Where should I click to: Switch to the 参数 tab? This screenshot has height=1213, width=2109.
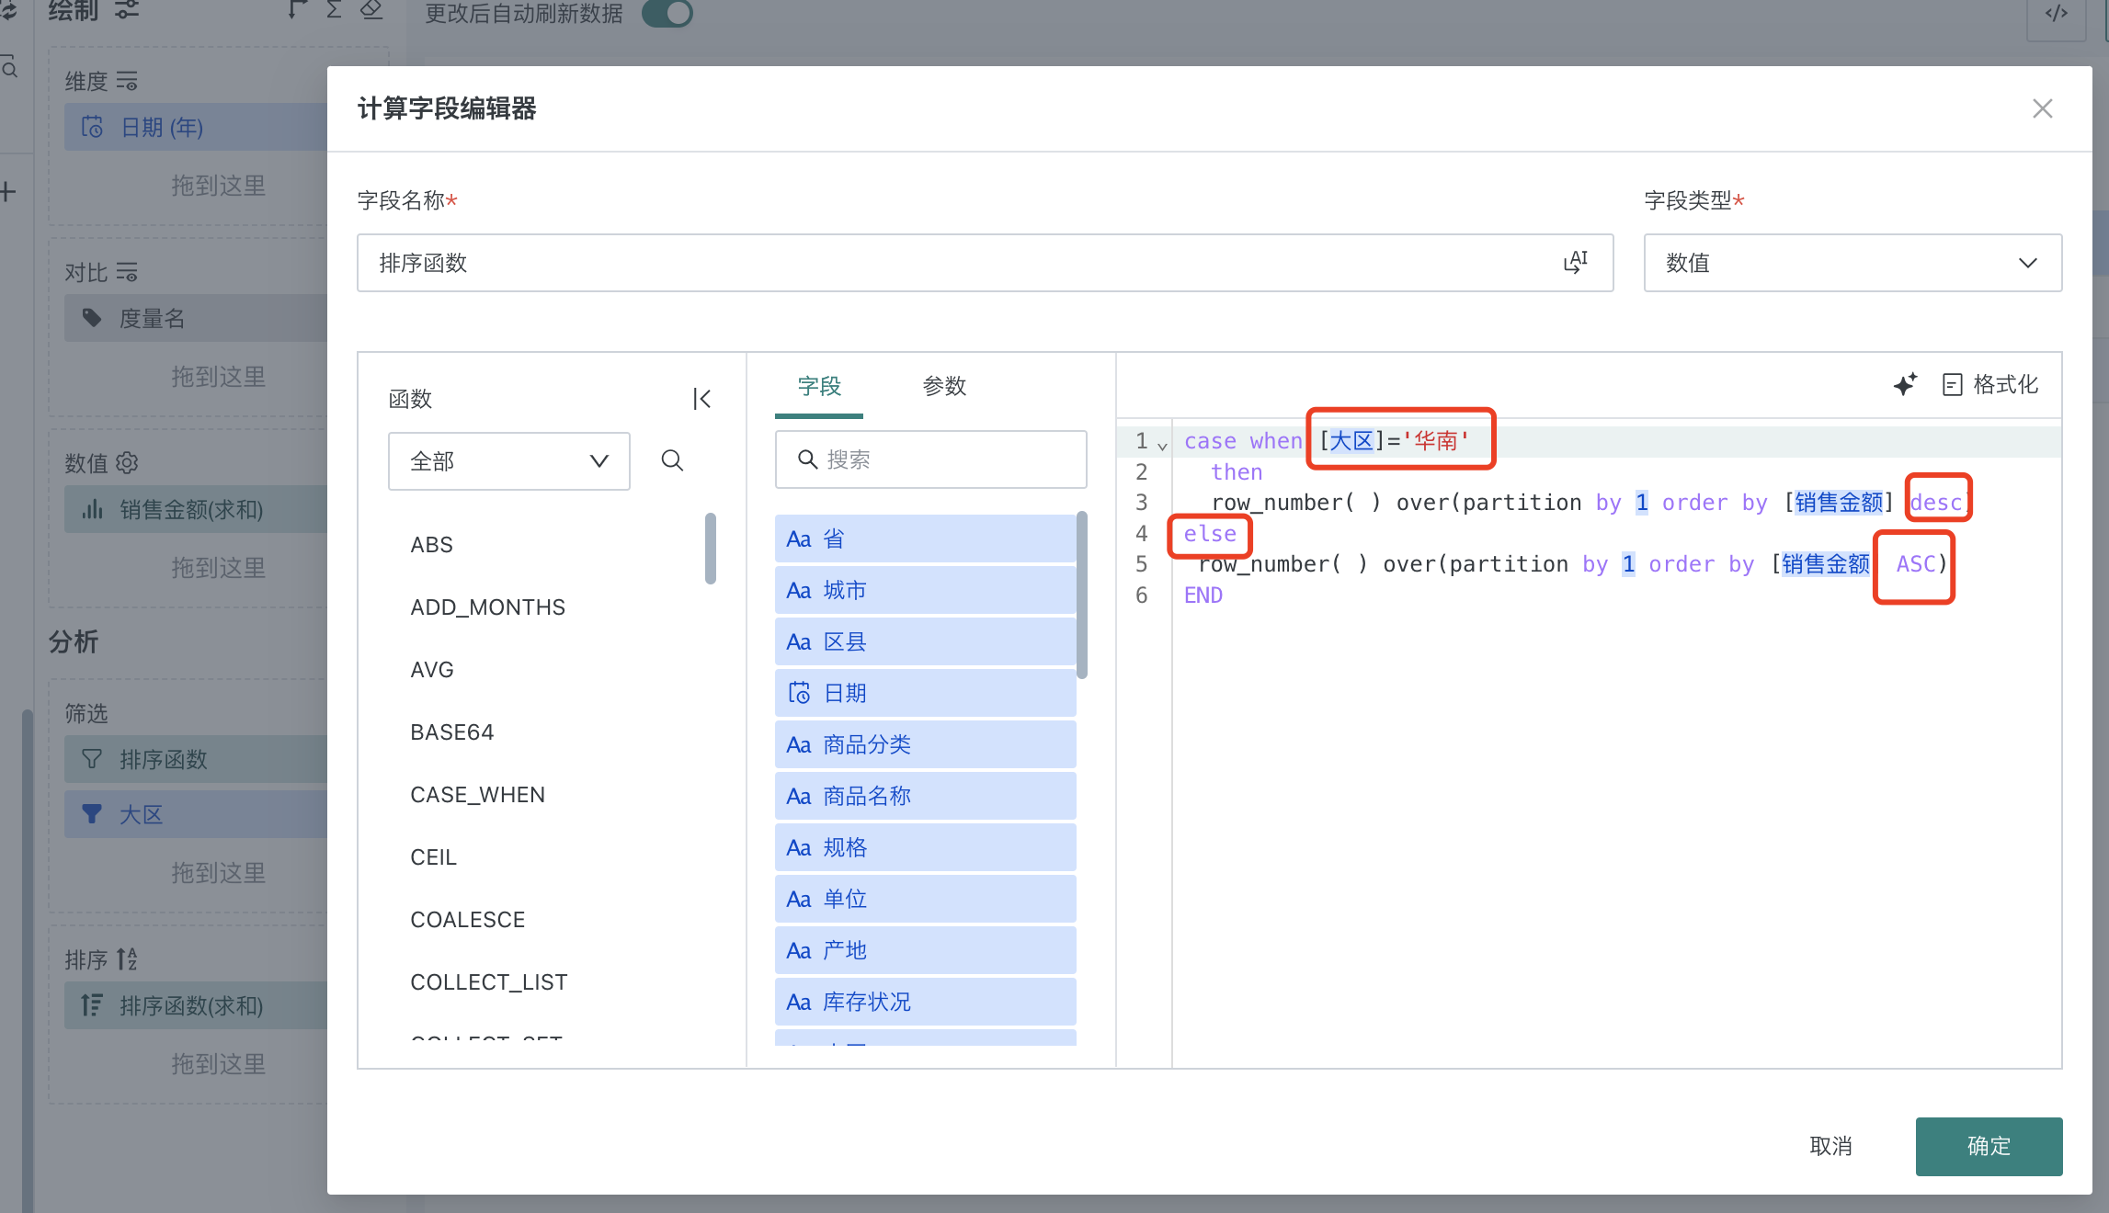944,386
